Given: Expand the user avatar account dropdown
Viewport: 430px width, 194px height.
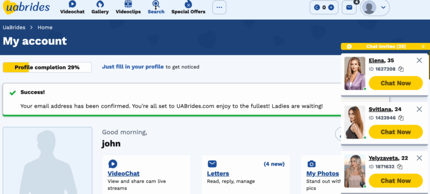Looking at the screenshot, I should click(383, 8).
